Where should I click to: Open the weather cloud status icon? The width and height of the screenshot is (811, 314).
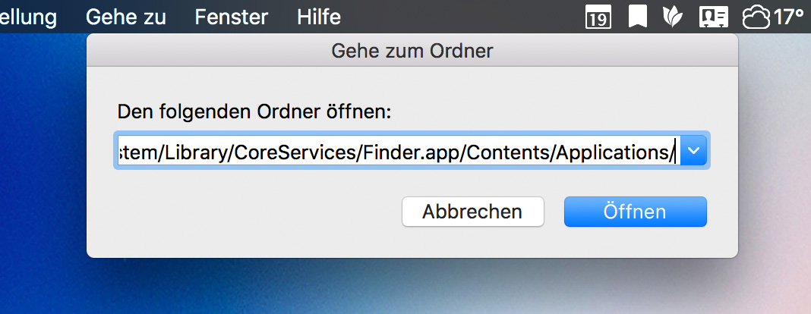click(756, 17)
